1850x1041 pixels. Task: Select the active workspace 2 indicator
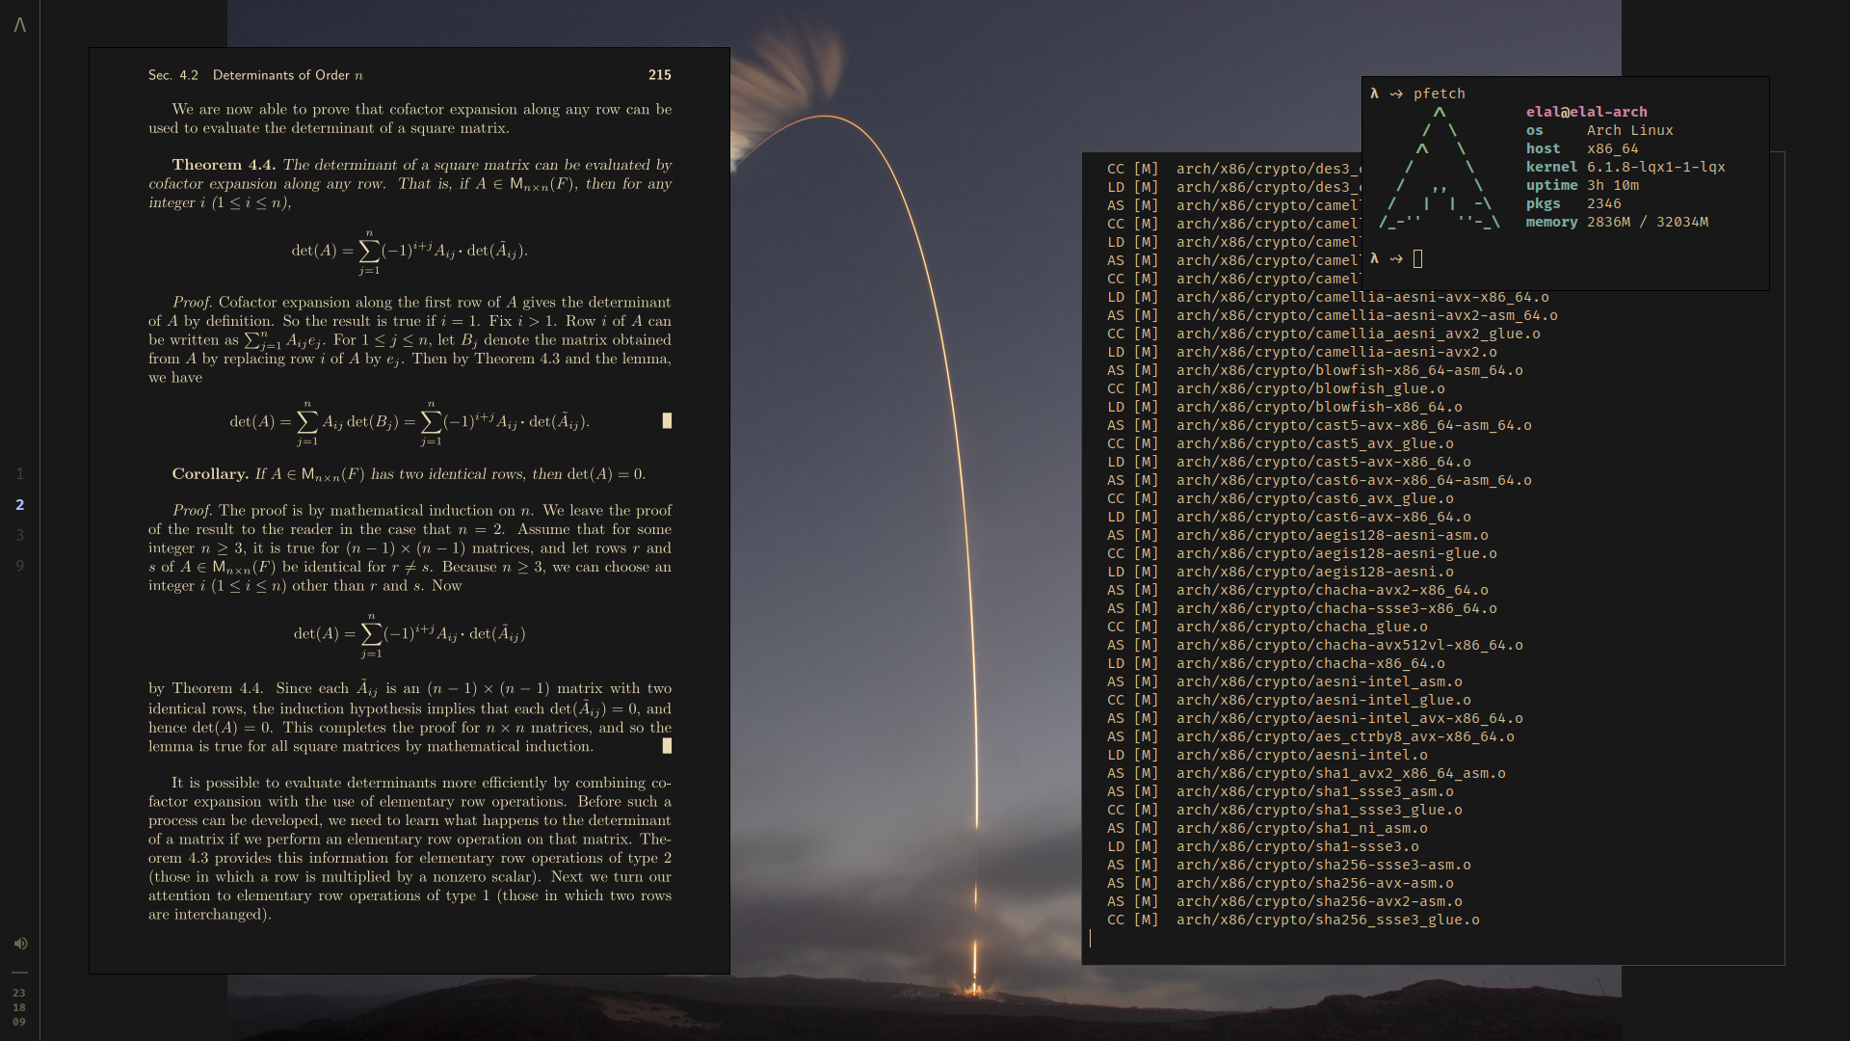click(19, 504)
